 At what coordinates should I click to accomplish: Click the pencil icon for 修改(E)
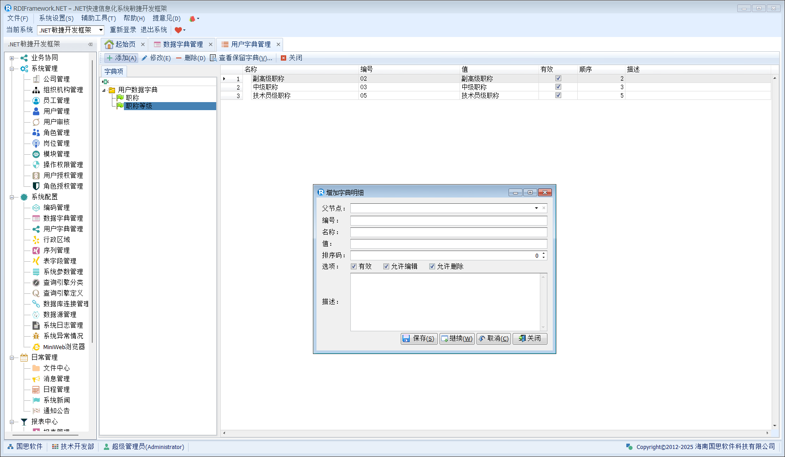(x=144, y=58)
